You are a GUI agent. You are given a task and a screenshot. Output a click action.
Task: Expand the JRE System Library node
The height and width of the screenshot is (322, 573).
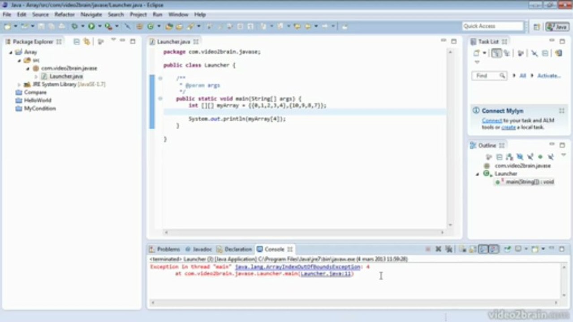(19, 85)
